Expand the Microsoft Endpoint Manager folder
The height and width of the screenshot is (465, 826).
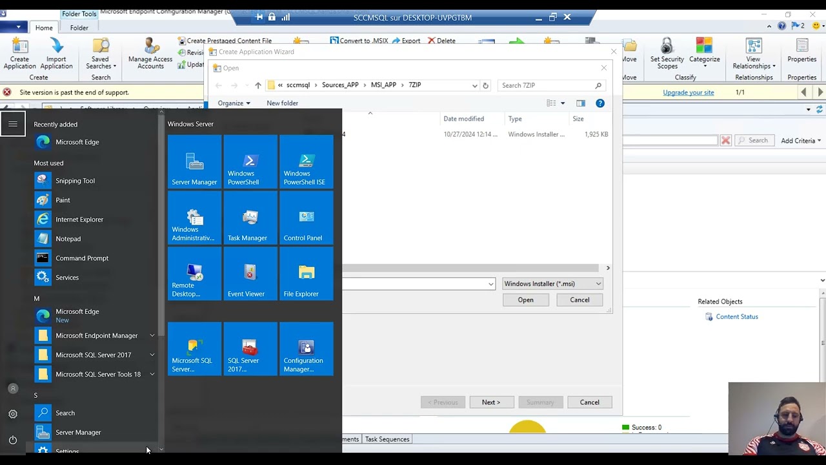(152, 336)
